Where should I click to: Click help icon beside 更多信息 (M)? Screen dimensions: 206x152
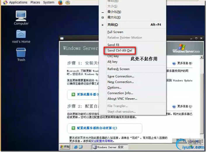[174, 64]
